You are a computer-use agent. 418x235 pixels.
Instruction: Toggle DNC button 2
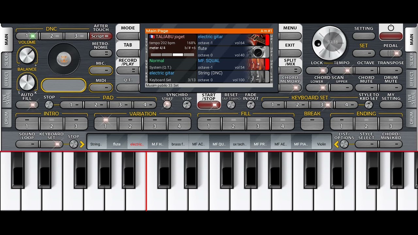[x=52, y=36]
